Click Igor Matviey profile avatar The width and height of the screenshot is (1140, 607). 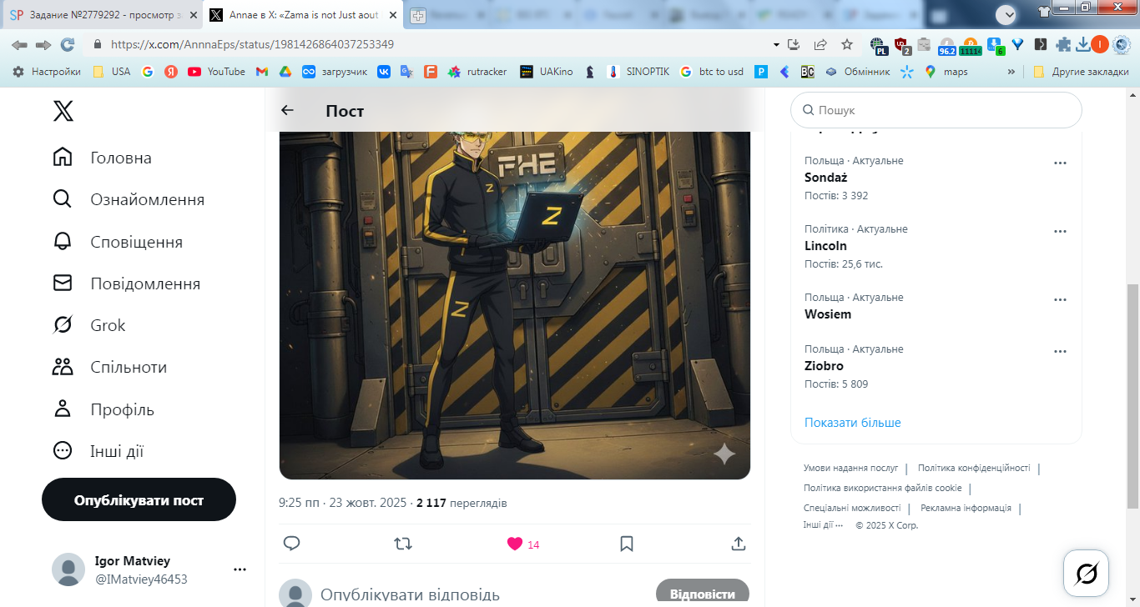68,569
